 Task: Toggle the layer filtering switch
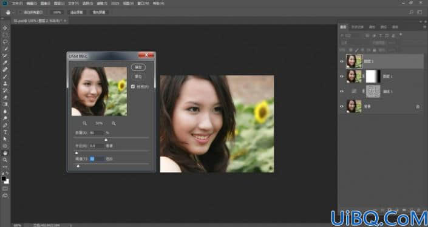pos(401,35)
